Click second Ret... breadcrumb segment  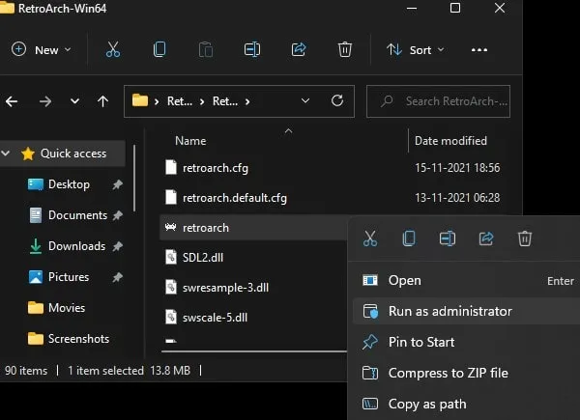click(225, 101)
